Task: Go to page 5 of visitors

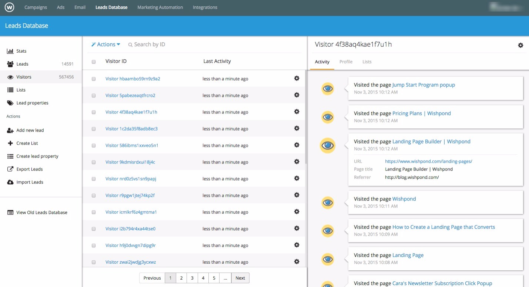Action: pos(214,278)
